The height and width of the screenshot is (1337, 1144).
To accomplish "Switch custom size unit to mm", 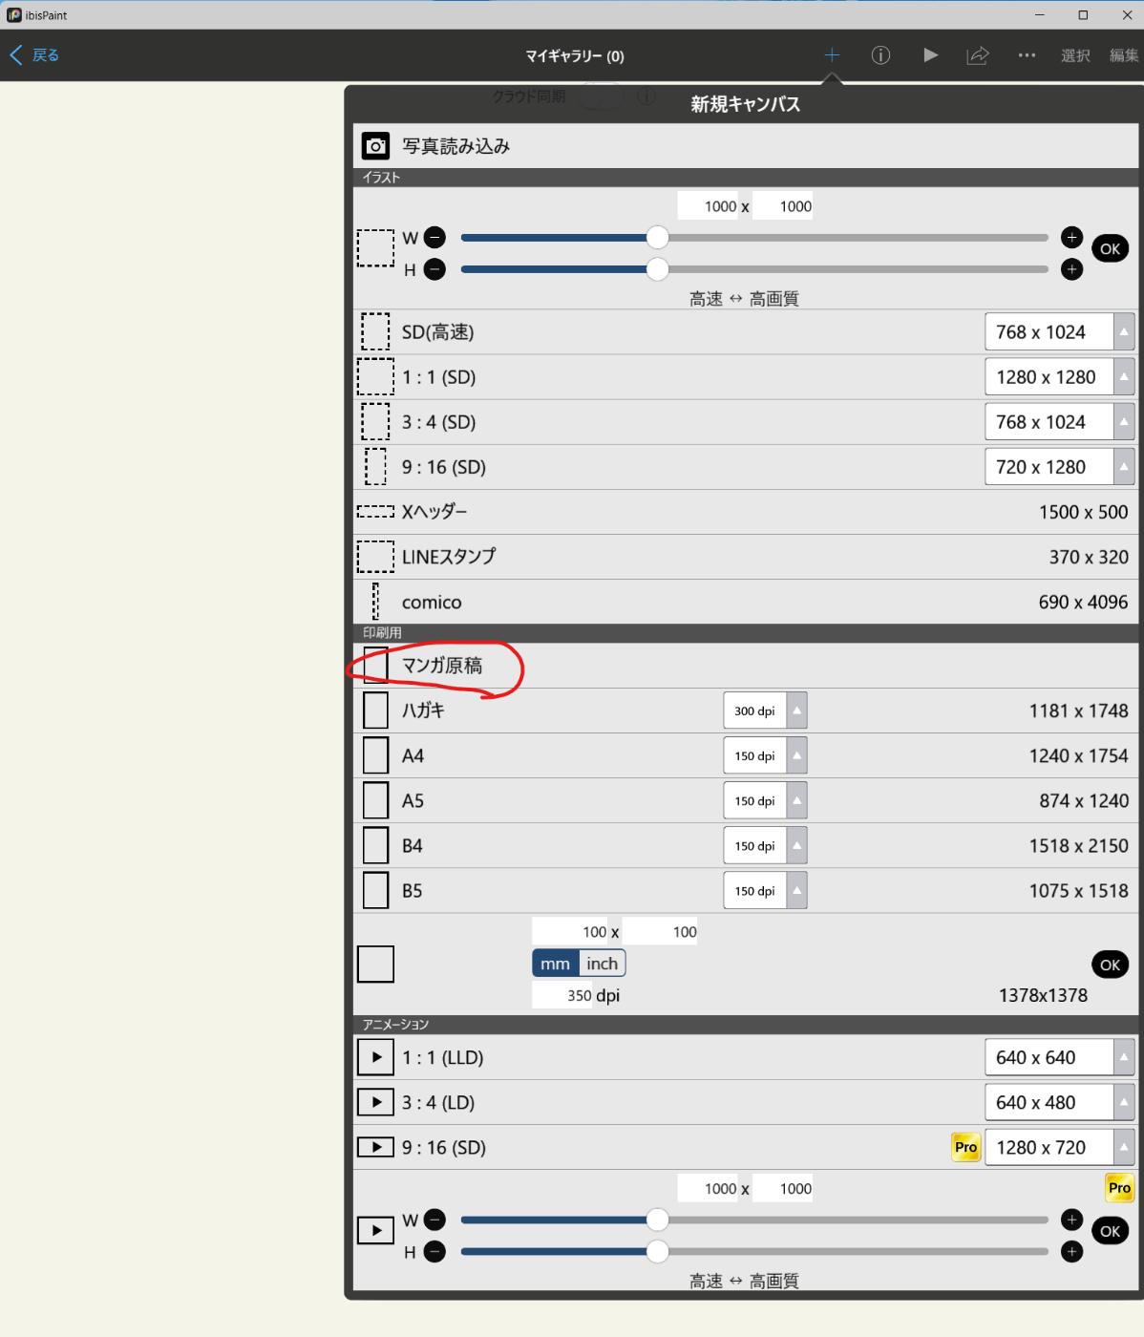I will [x=556, y=964].
